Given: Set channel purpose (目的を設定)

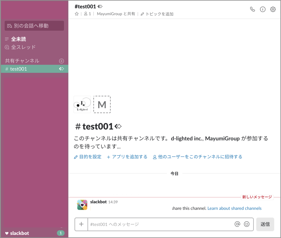Looking at the screenshot, I should 88,157.
